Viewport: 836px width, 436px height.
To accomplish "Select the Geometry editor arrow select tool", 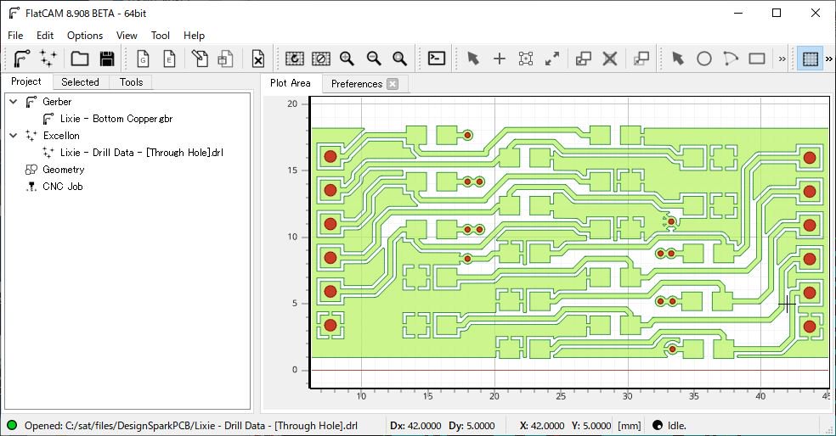I will coord(678,59).
